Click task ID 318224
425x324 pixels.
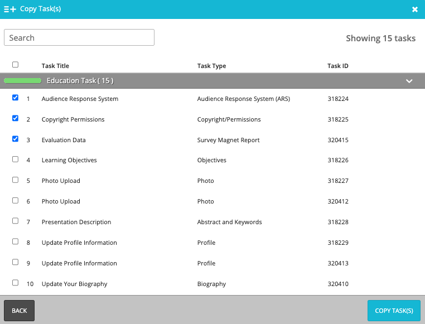[338, 99]
